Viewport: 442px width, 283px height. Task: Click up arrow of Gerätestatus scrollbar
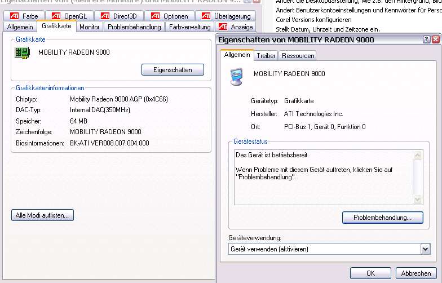coord(417,156)
